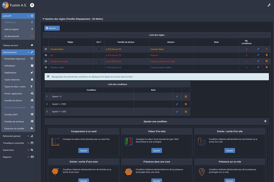Click the Comparaison à un seuil chart icon
The width and height of the screenshot is (274, 182).
55,142
